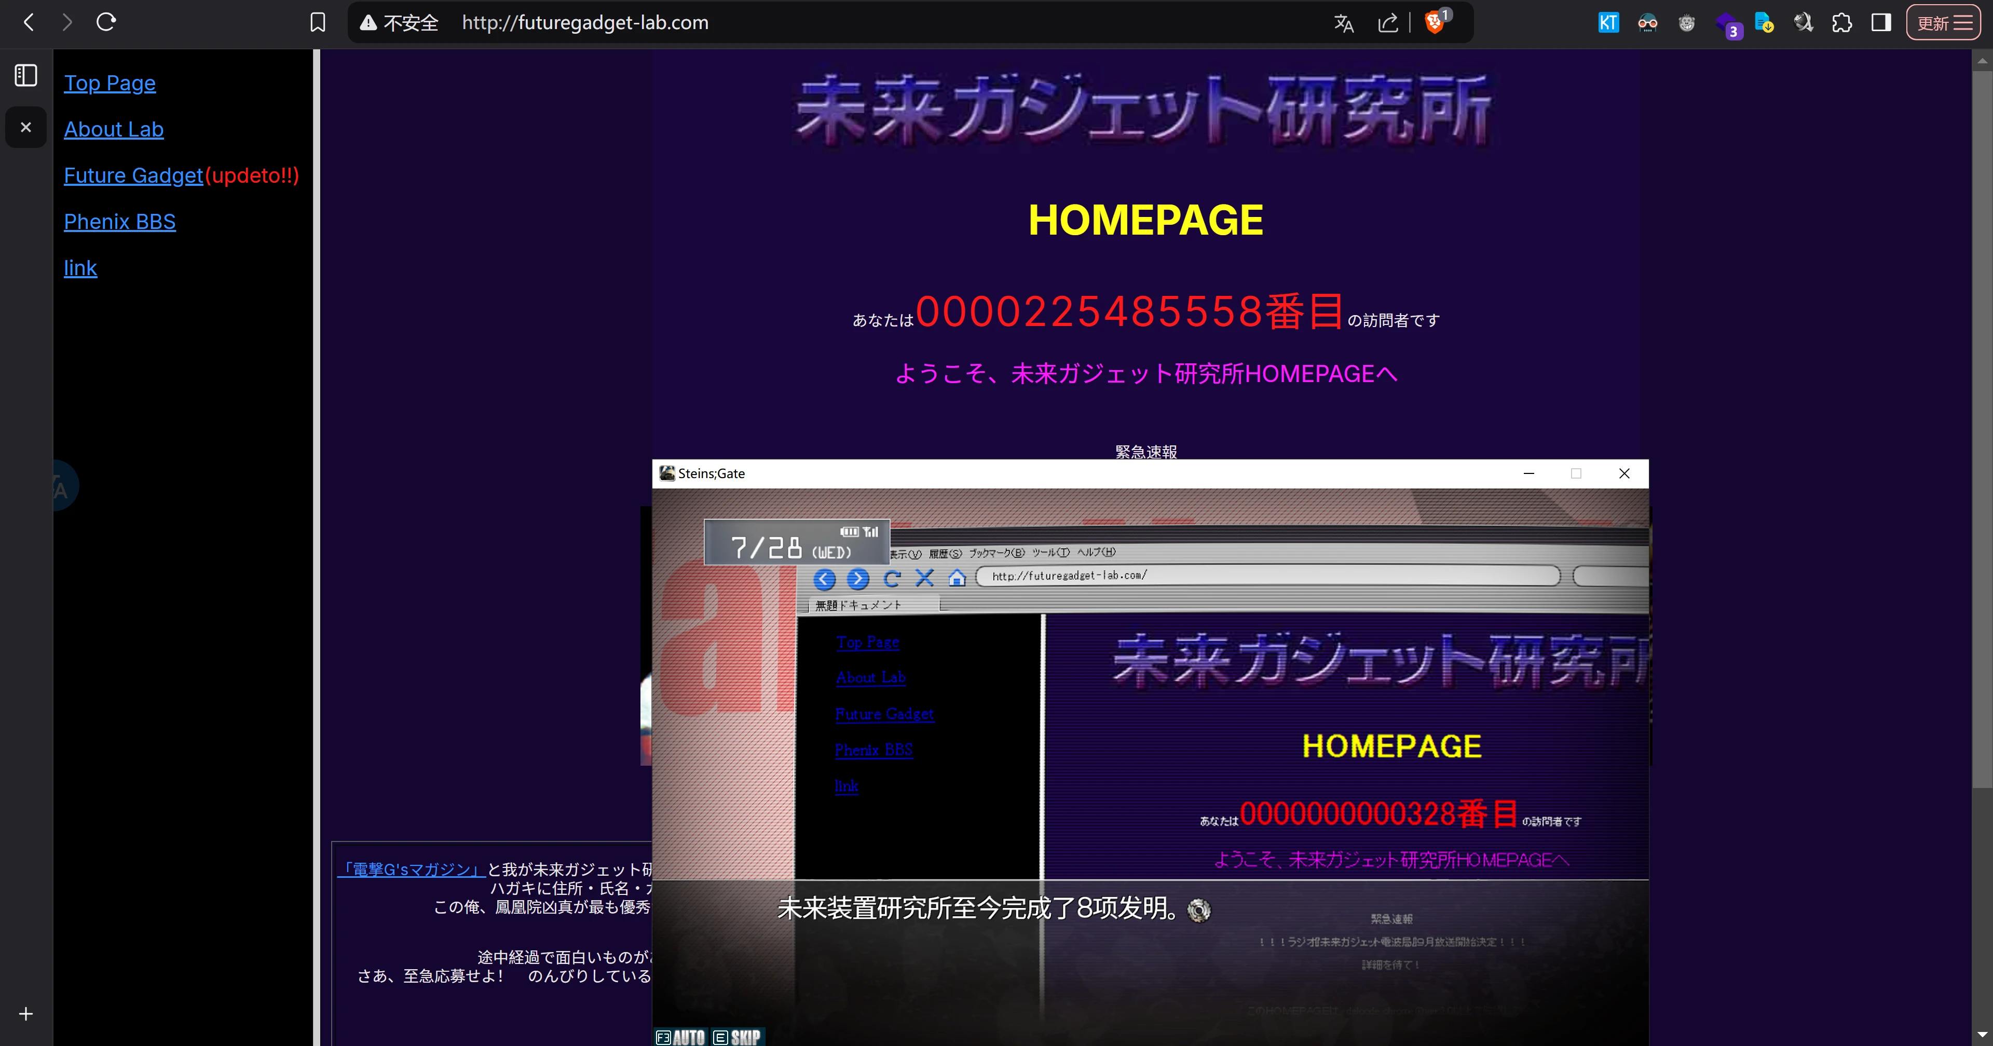The height and width of the screenshot is (1046, 1993).
Task: Close the tab with the X button
Action: tap(25, 127)
